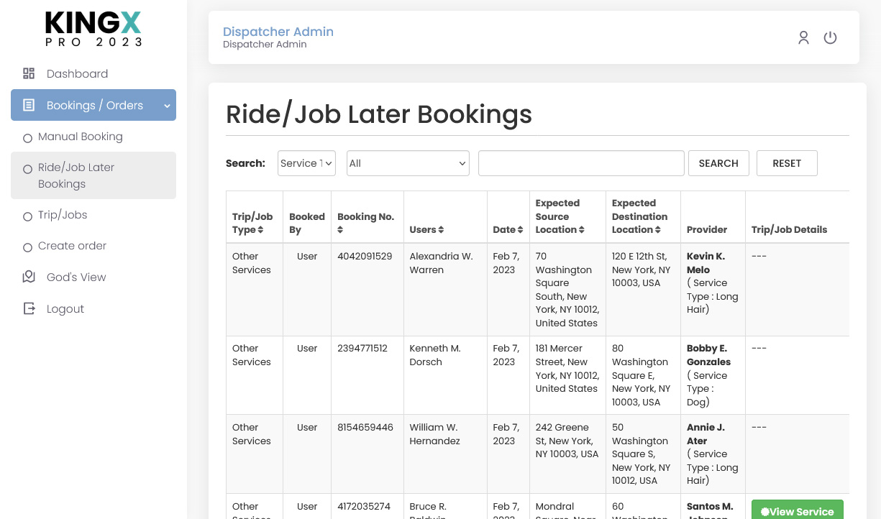Click provider Bobby E. Gonzales

click(x=708, y=355)
